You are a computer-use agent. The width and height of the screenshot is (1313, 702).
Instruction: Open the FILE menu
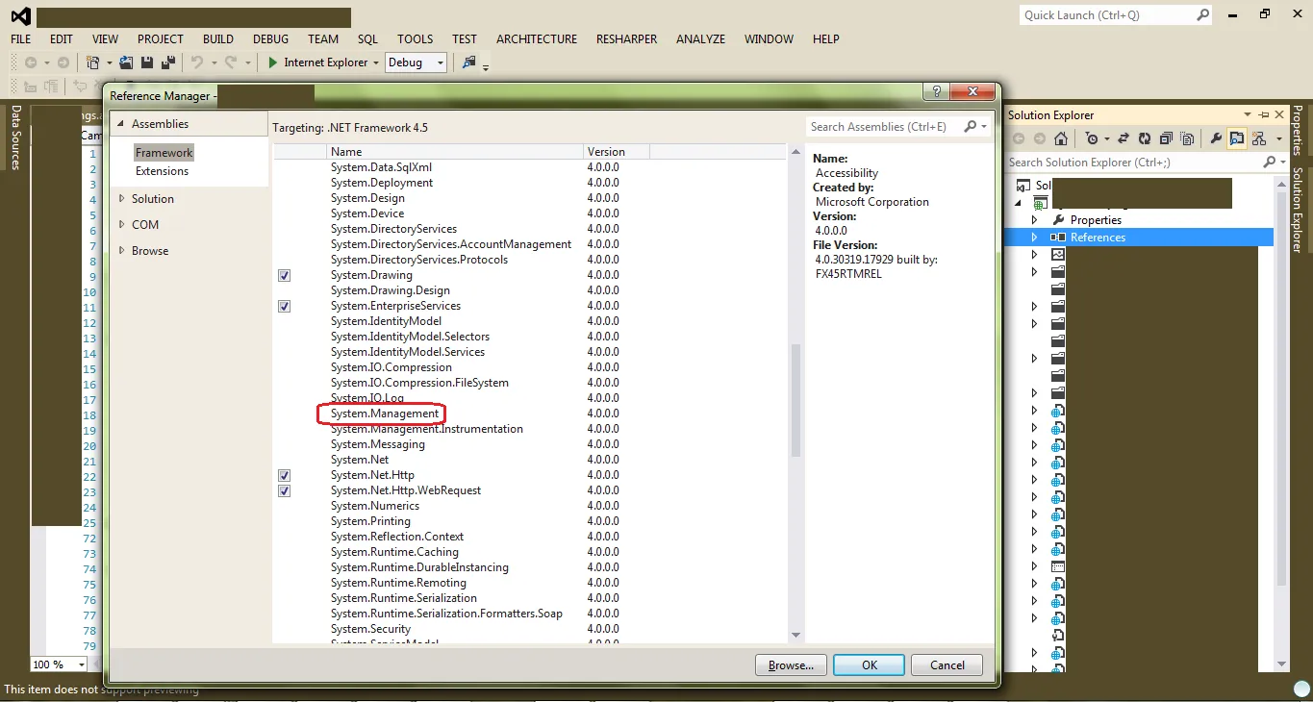click(x=21, y=39)
